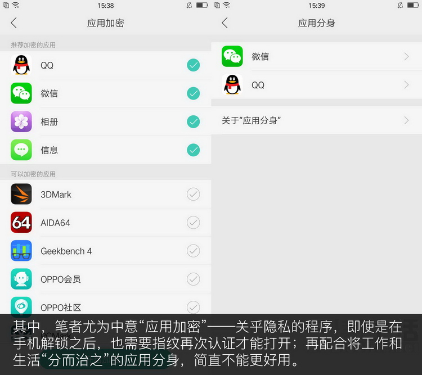The image size is (422, 375).
Task: Go back from the 应用分身 screen
Action: pos(225,23)
